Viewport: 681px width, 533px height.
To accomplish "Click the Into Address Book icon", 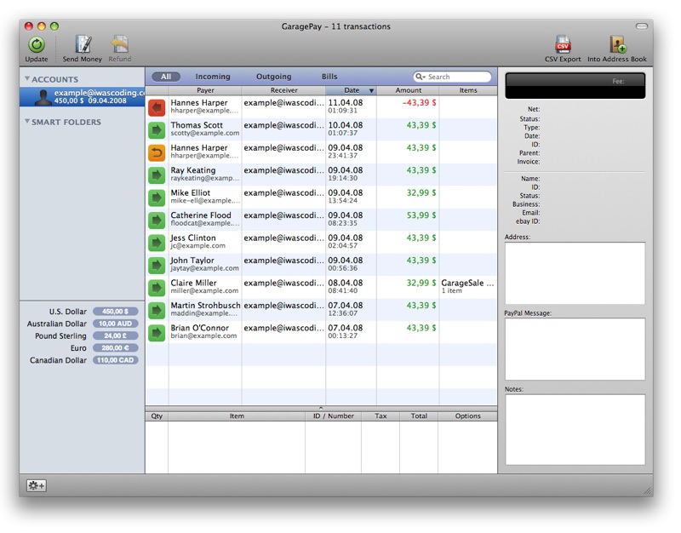I will (617, 45).
